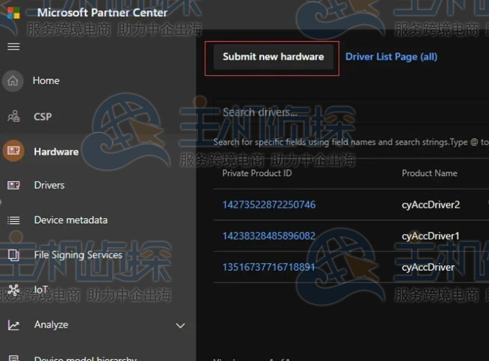Click the IoT network icon

tap(13, 290)
